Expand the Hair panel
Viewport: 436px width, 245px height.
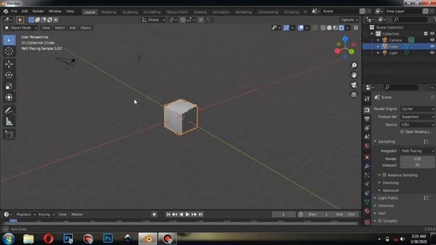pos(381,213)
